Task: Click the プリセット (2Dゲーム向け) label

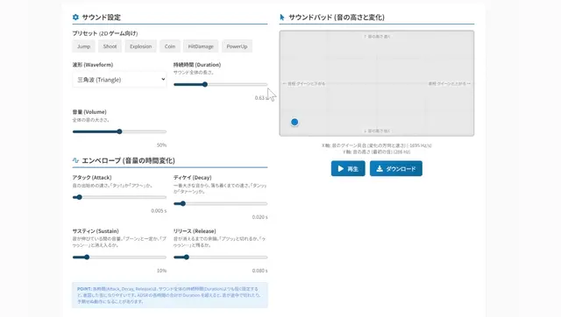Action: [x=105, y=33]
